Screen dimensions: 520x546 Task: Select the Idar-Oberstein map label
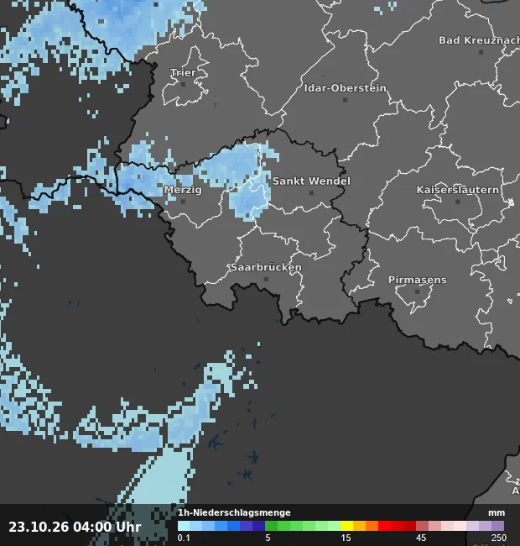tap(346, 88)
